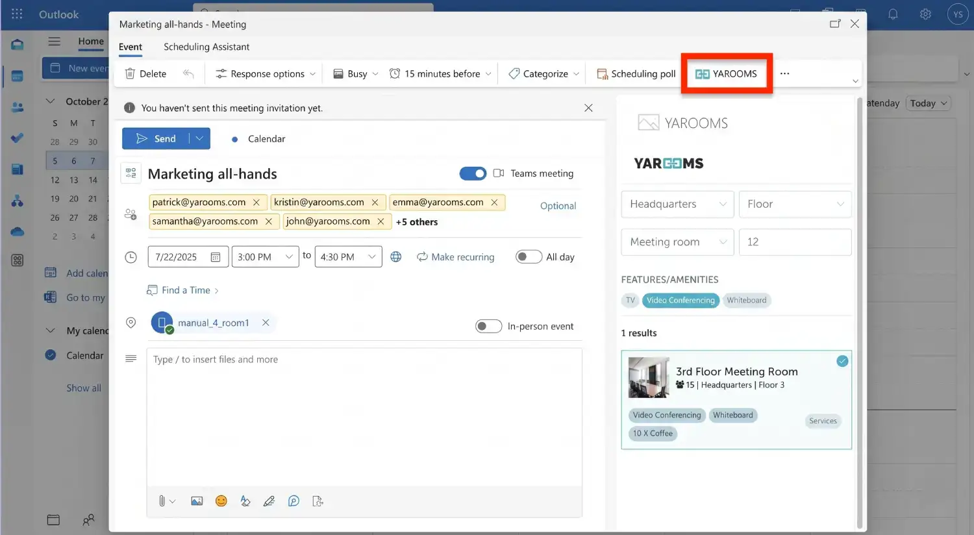974x535 pixels.
Task: Open Scheduling poll
Action: point(636,73)
